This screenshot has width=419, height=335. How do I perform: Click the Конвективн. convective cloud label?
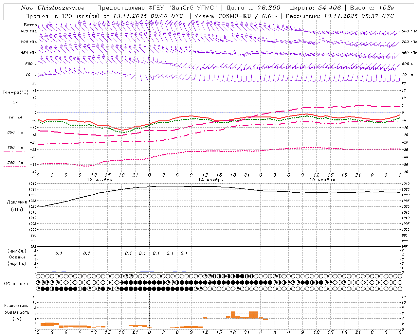click(17, 306)
